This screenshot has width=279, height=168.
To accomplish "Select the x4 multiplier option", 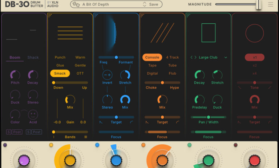I will click(x=255, y=73).
